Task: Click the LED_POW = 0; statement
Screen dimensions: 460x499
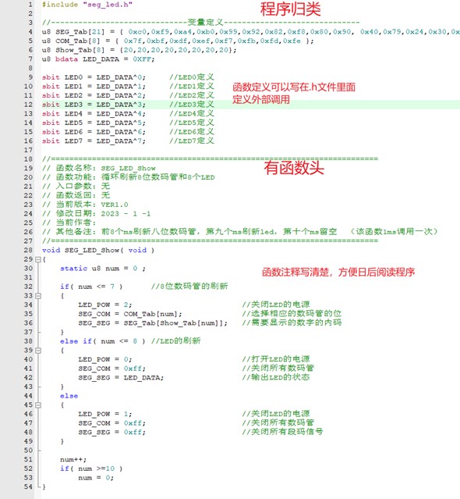Action: point(104,359)
